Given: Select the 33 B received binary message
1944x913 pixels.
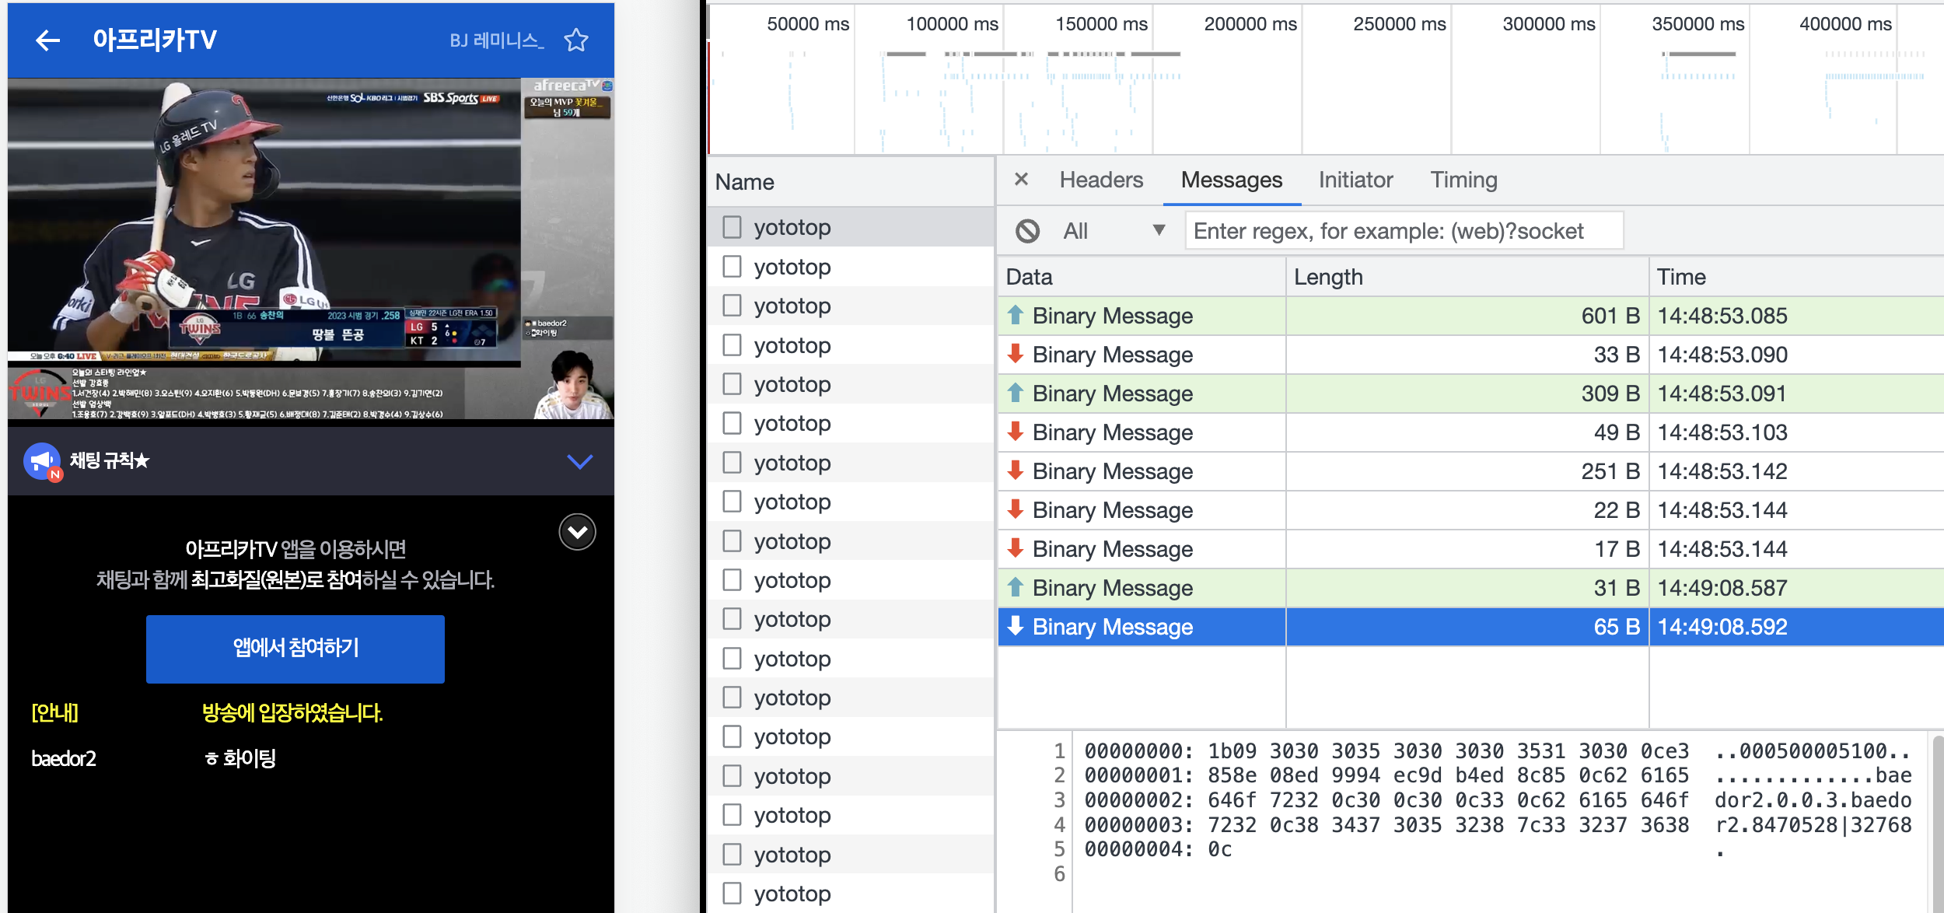Looking at the screenshot, I should click(1112, 355).
